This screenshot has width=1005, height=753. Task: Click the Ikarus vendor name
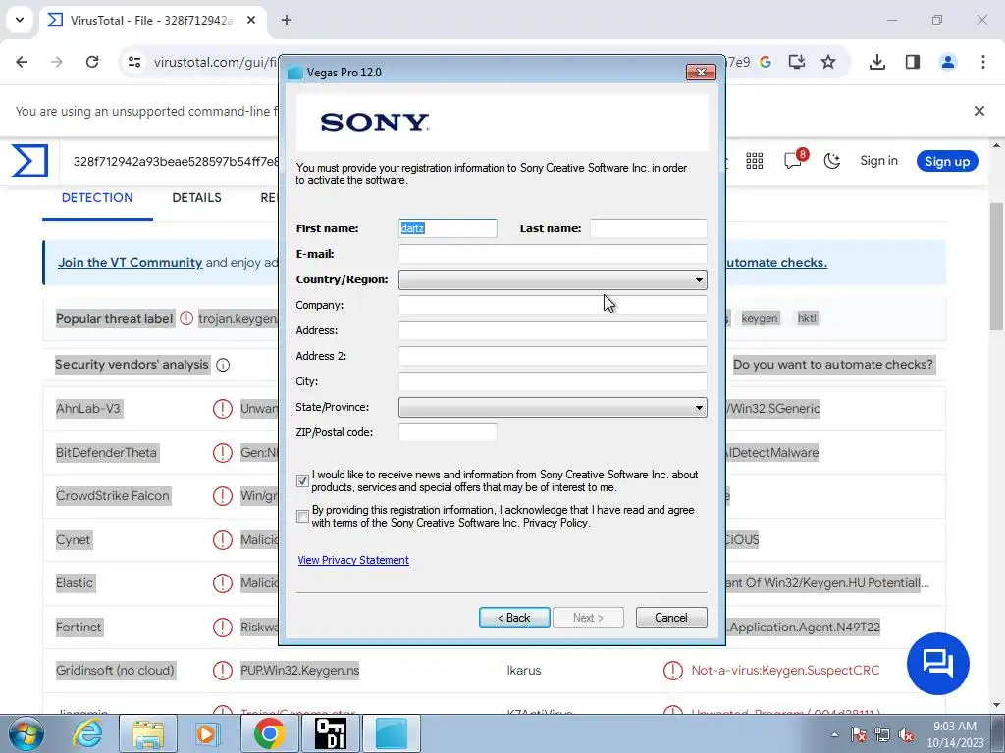click(524, 671)
